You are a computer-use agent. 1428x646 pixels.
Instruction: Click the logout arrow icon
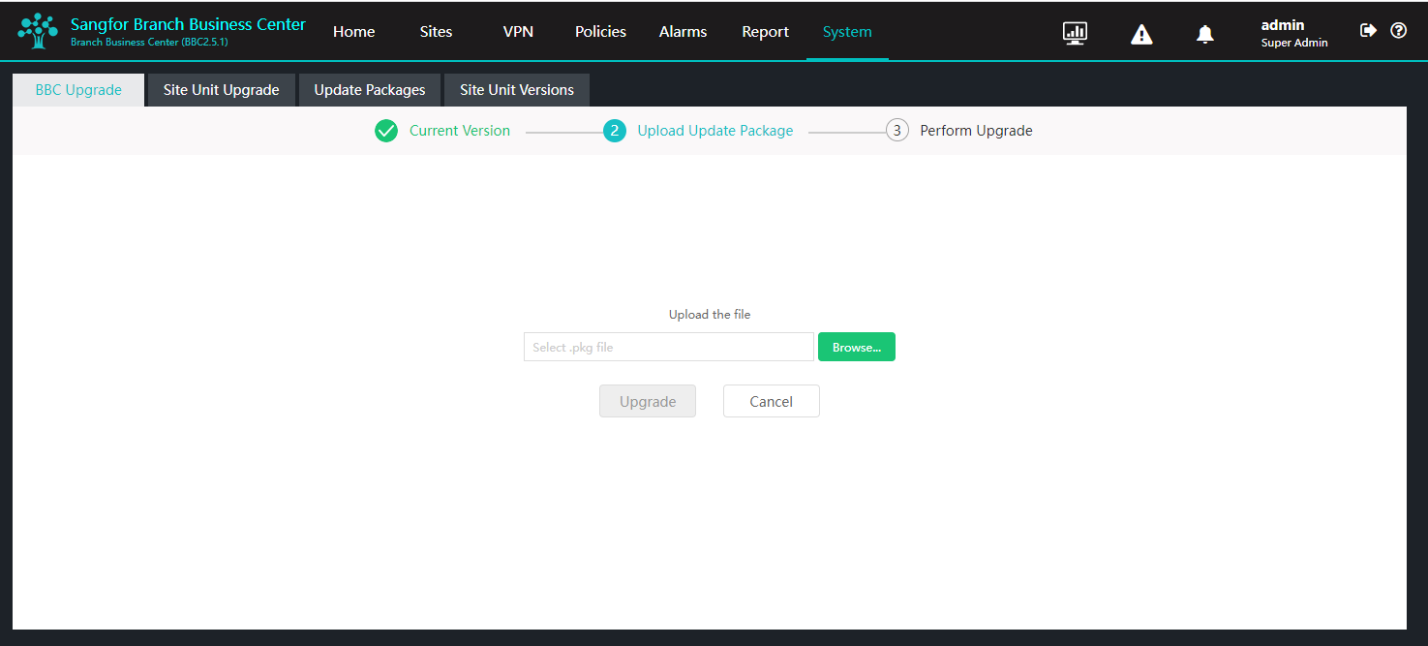click(1368, 30)
